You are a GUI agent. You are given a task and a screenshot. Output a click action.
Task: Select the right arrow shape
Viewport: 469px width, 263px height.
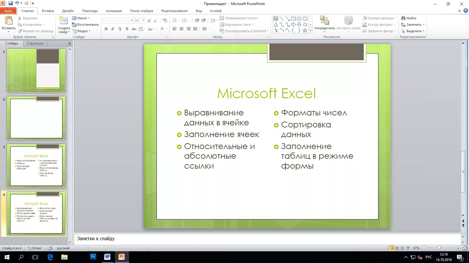(293, 25)
